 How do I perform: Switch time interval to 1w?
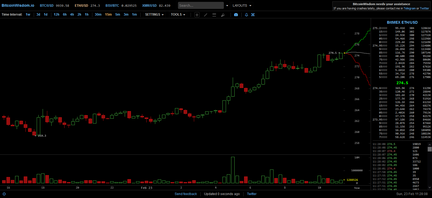[28, 15]
